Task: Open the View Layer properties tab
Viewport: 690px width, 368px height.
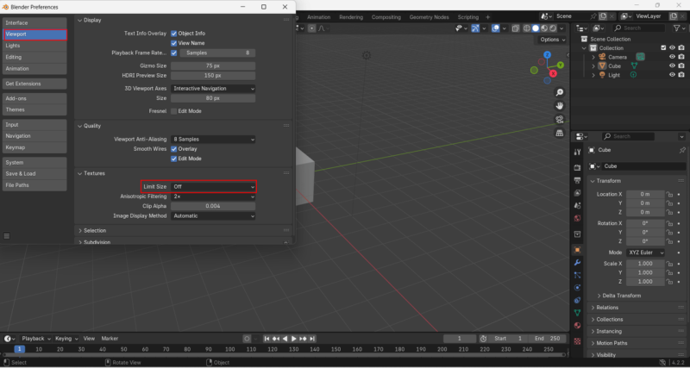Action: 577,193
